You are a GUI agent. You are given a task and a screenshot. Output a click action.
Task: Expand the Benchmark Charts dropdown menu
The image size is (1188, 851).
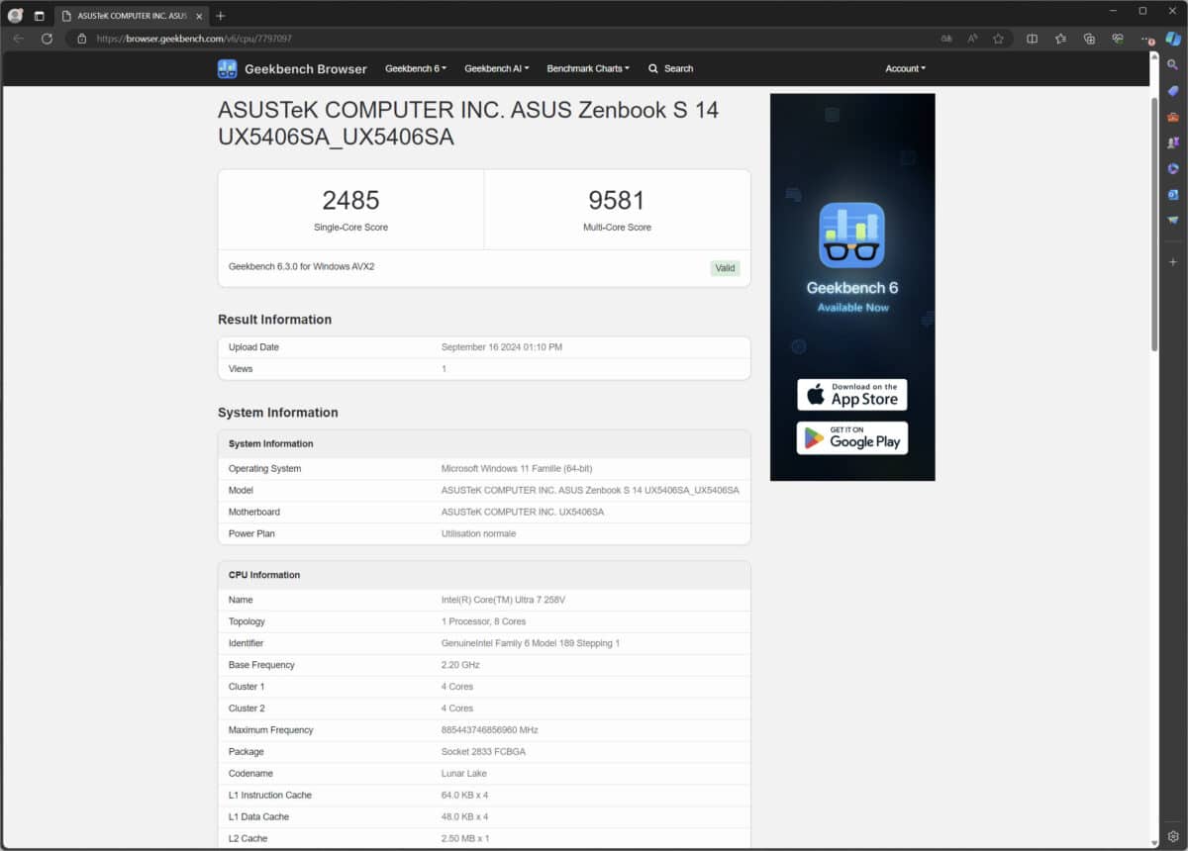588,68
